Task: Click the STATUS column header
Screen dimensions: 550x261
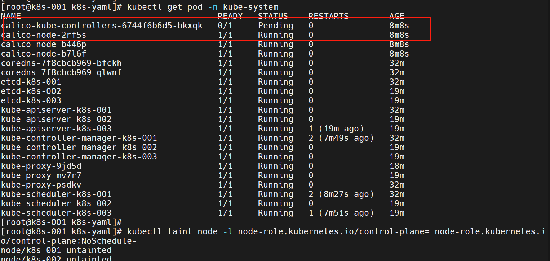Action: [x=273, y=16]
